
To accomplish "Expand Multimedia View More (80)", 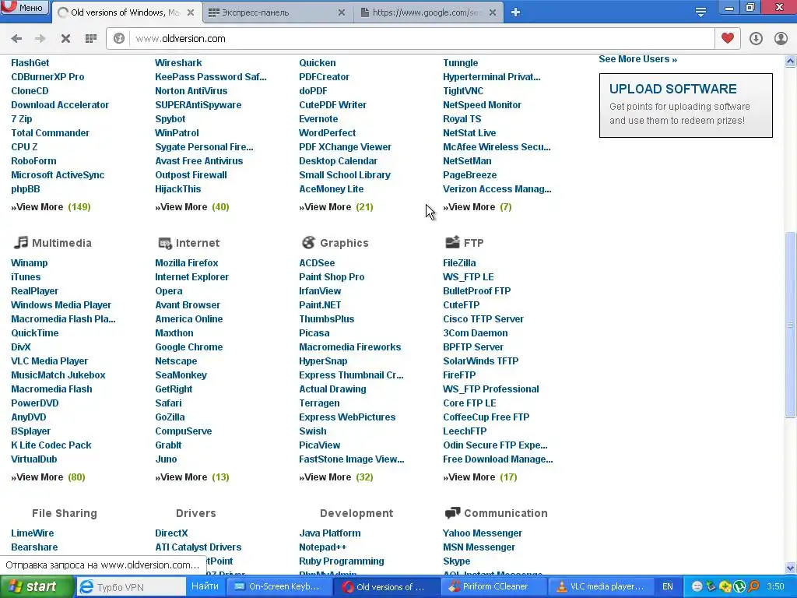I will pos(48,477).
